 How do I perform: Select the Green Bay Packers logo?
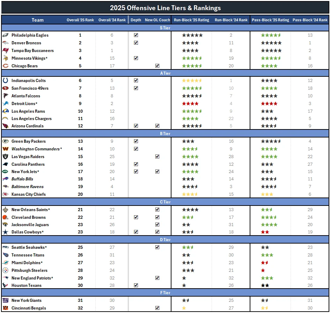coord(5,141)
